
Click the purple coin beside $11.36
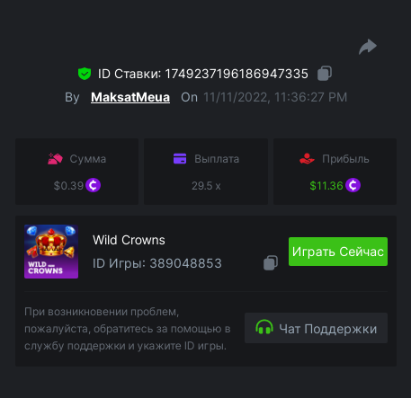point(353,185)
